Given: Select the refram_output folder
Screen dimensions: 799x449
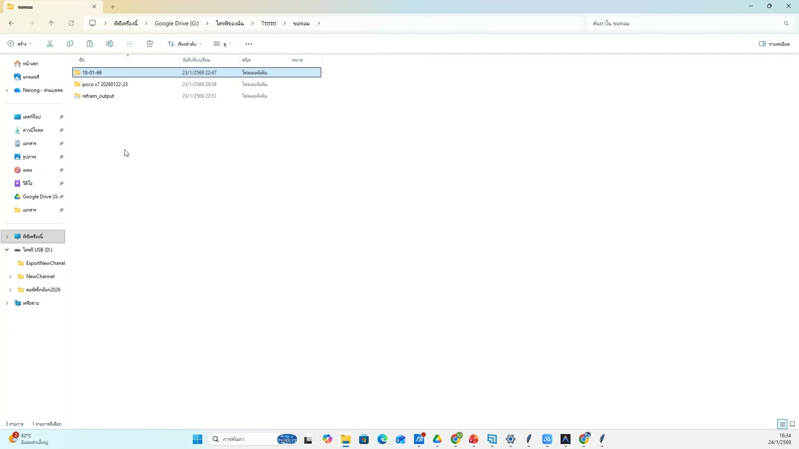Looking at the screenshot, I should 98,96.
